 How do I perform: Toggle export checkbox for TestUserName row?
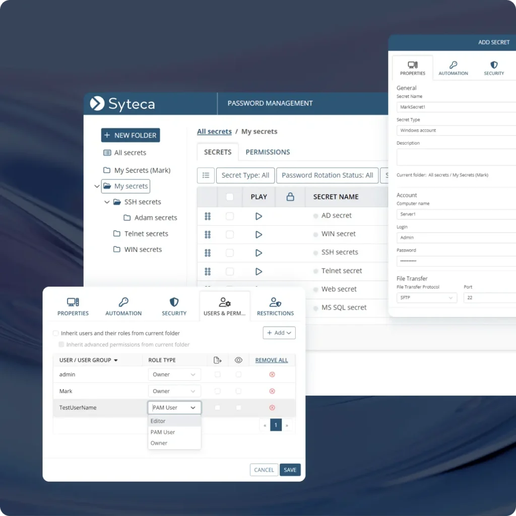217,407
